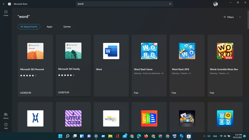Open the notification count badge
The height and width of the screenshot is (140, 249).
[245, 136]
